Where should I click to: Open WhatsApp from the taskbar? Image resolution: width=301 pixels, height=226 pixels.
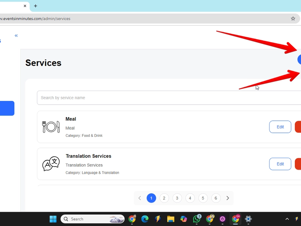click(197, 219)
